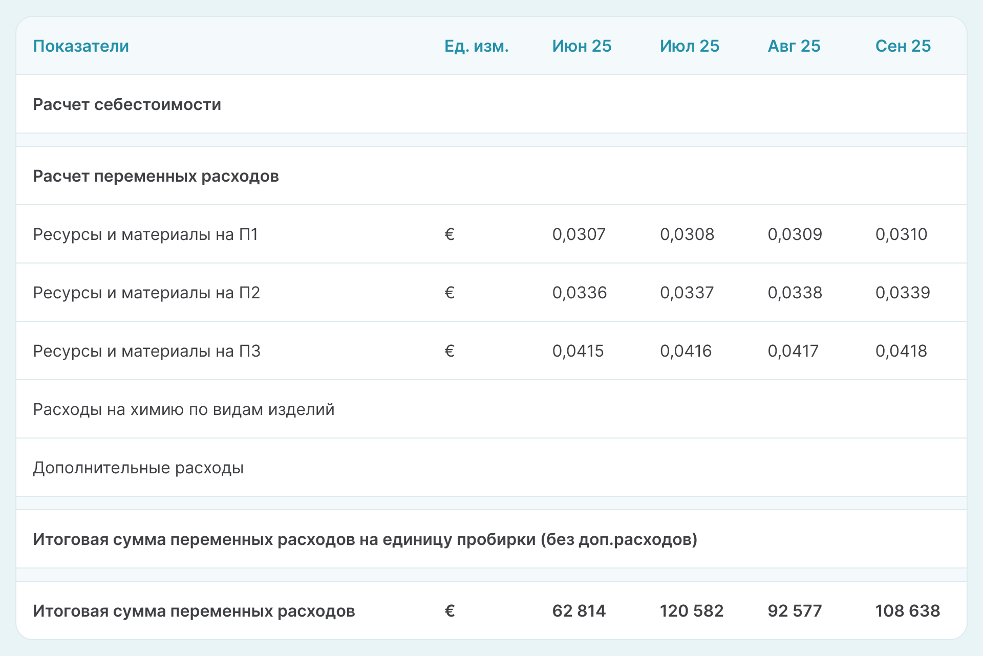Click euro unit symbol in the П2 row
The image size is (983, 656).
click(450, 293)
